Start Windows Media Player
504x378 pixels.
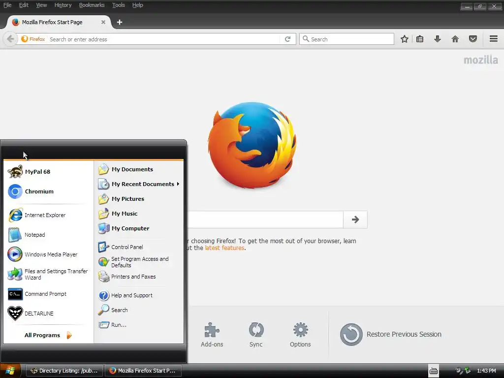pos(47,254)
